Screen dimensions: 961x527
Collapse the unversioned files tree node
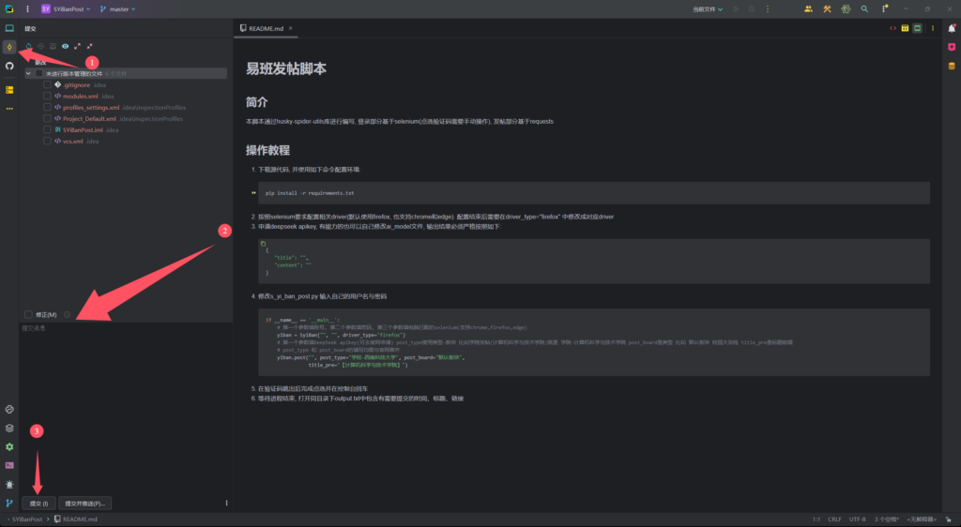(28, 73)
